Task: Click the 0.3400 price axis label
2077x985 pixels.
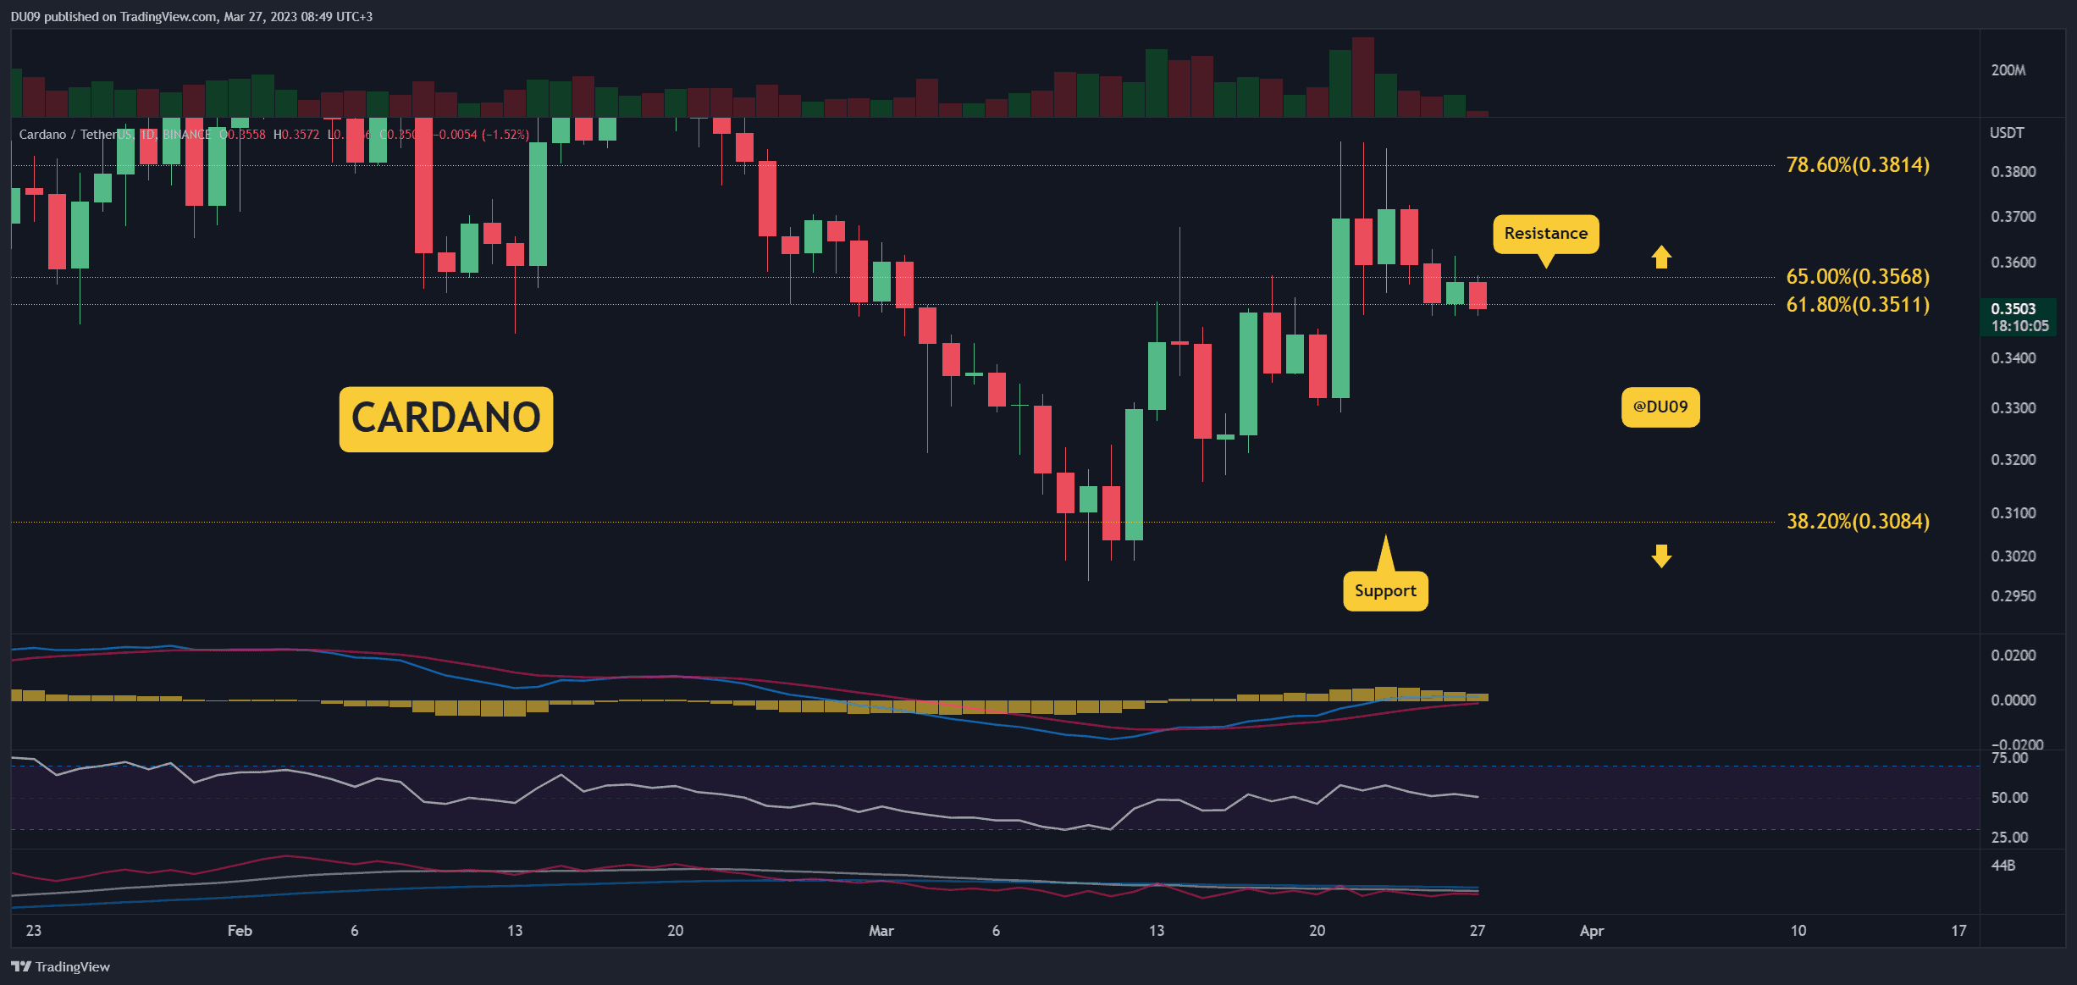Action: coord(2013,358)
